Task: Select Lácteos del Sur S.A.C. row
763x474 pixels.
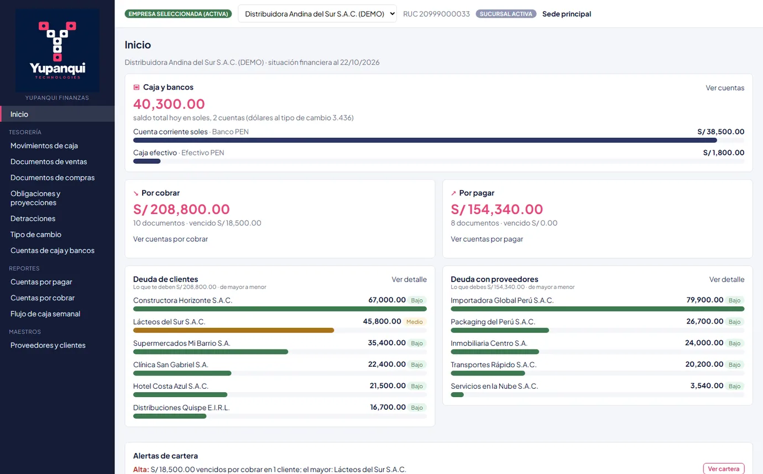Action: 280,325
